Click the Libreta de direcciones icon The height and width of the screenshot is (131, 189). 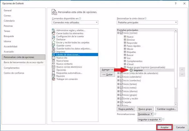click(x=53, y=55)
